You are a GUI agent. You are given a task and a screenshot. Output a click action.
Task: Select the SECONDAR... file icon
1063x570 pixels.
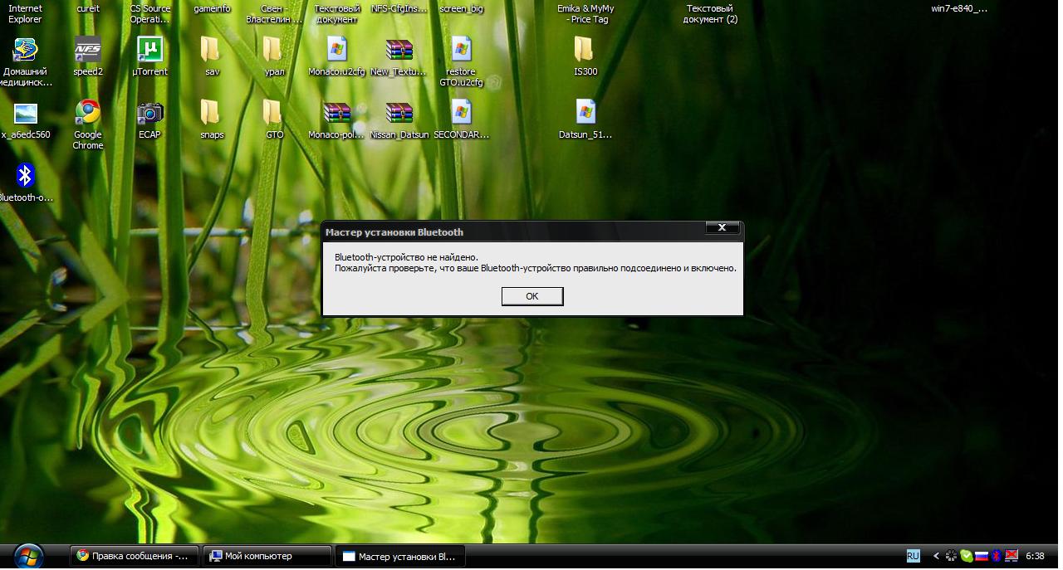[x=461, y=113]
